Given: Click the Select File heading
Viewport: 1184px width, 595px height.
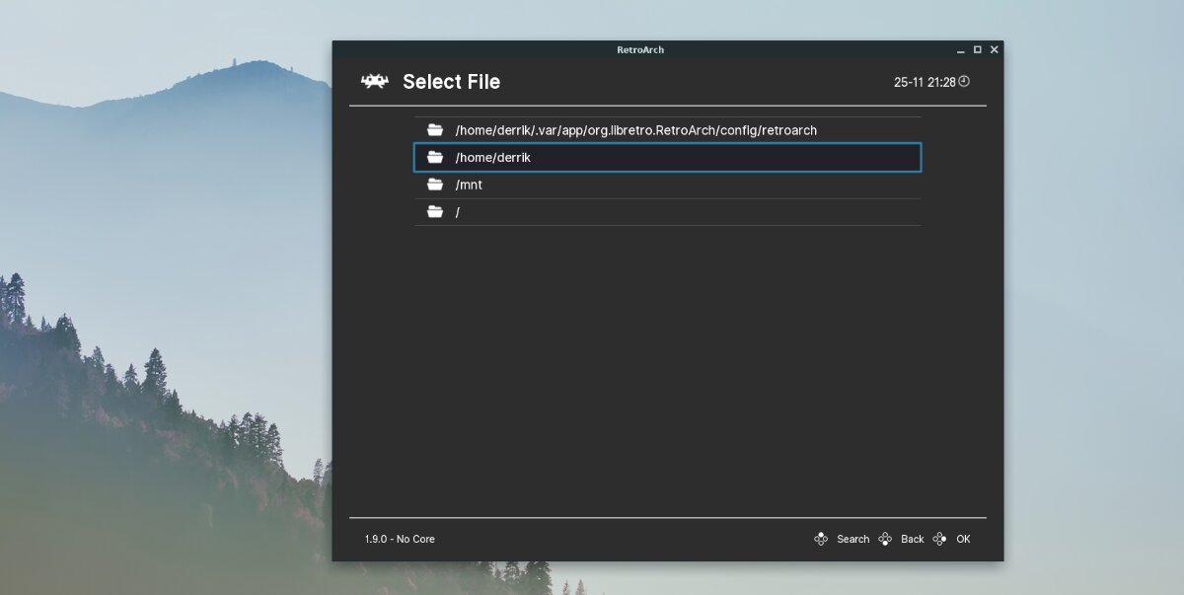Looking at the screenshot, I should (x=452, y=82).
